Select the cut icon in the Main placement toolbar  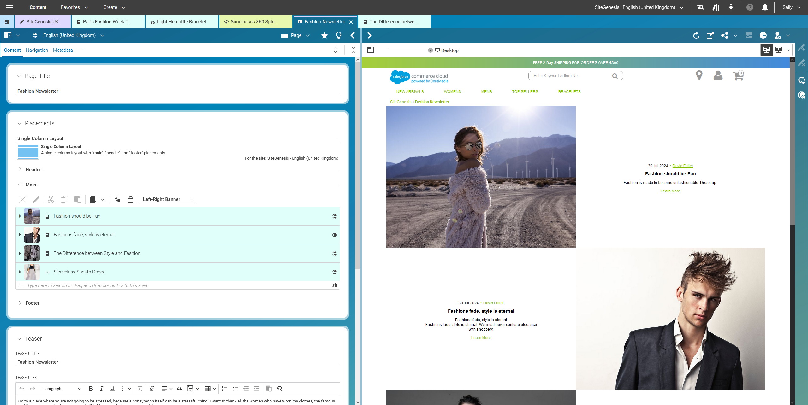tap(50, 199)
